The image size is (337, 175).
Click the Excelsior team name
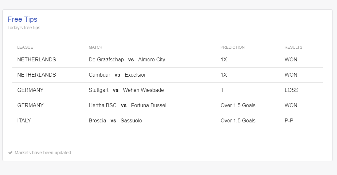[x=135, y=75]
